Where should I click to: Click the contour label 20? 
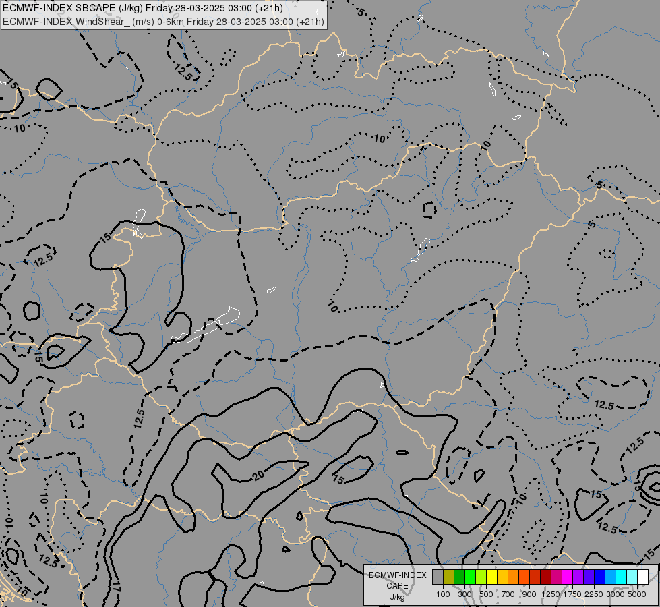click(x=258, y=475)
